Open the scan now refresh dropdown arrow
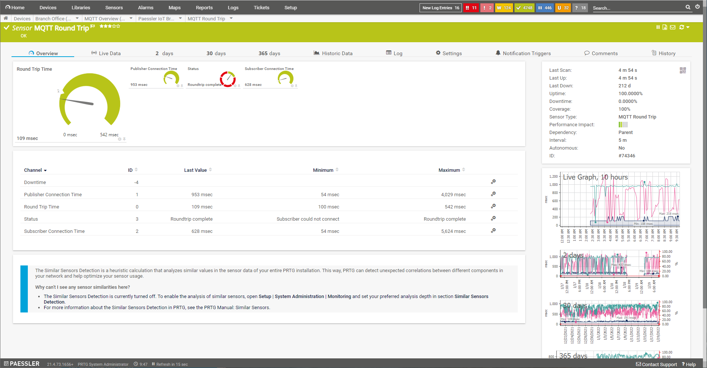Viewport: 707px width, 368px height. tap(688, 27)
